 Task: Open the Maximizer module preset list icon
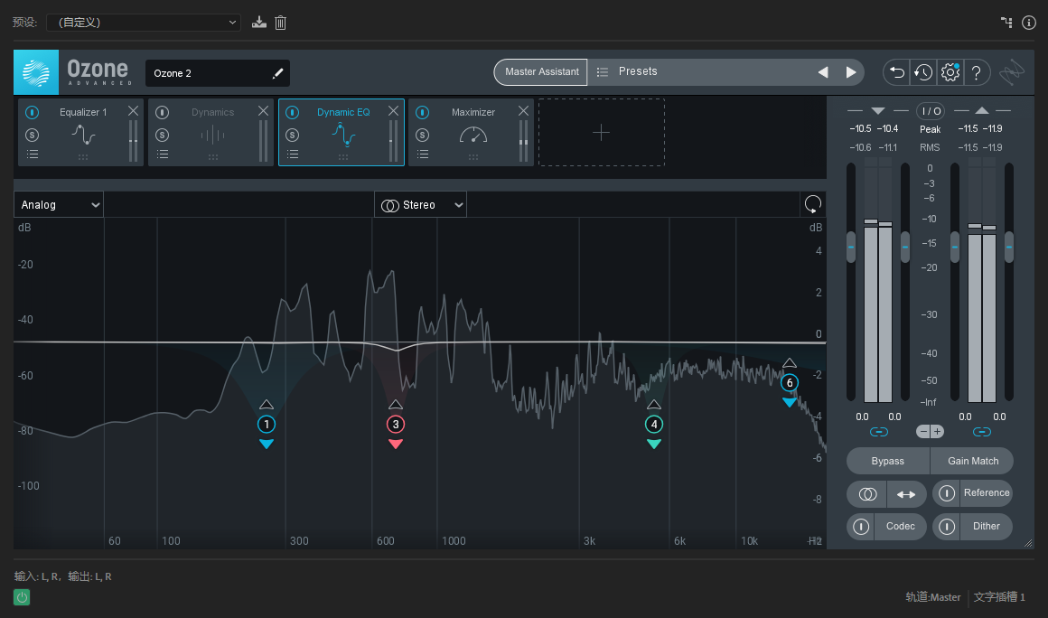pyautogui.click(x=423, y=154)
